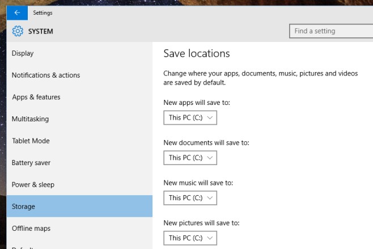Open Notifications & actions settings

[79, 75]
